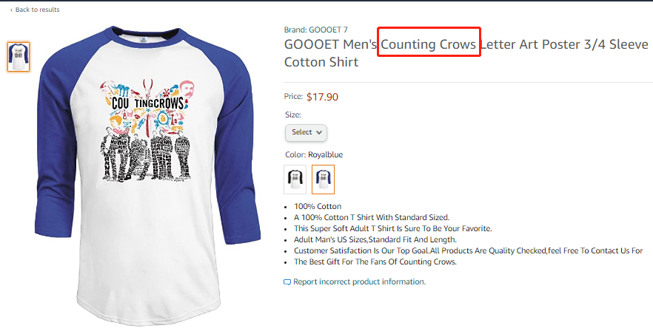Choose the white and black color swatch

295,180
